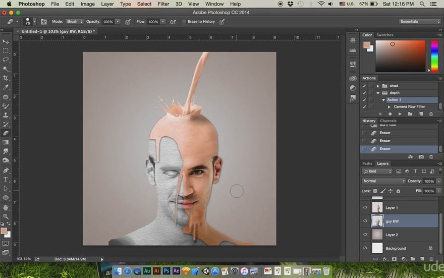
Task: Toggle lock transparent pixels
Action: point(375,191)
